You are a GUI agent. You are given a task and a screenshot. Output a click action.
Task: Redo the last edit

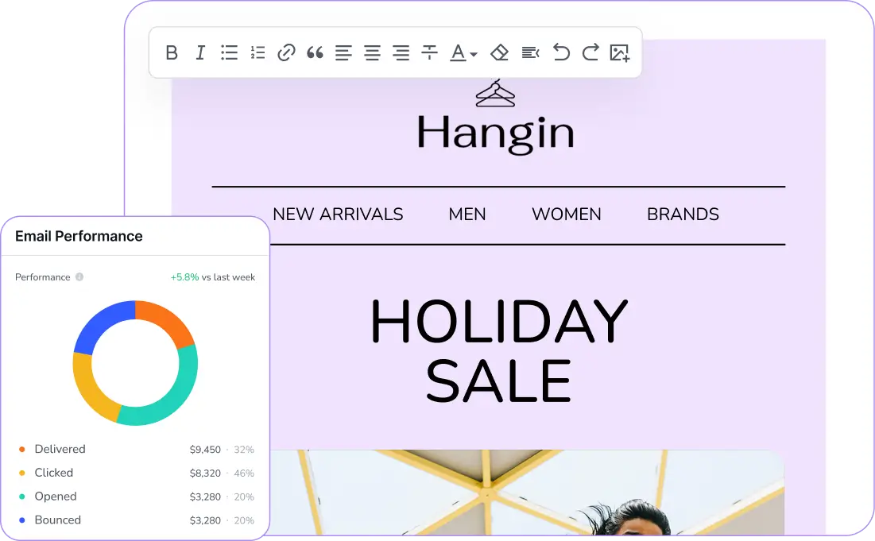coord(590,52)
